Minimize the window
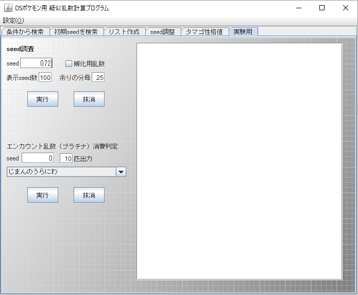This screenshot has height=295, width=358. [299, 8]
